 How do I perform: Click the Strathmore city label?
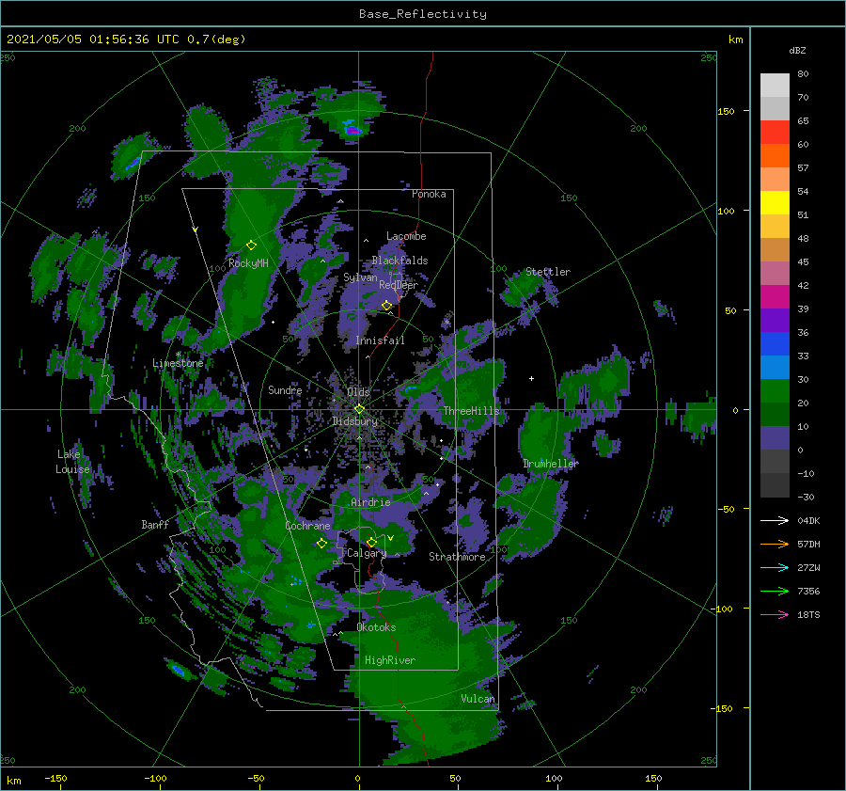tap(457, 557)
